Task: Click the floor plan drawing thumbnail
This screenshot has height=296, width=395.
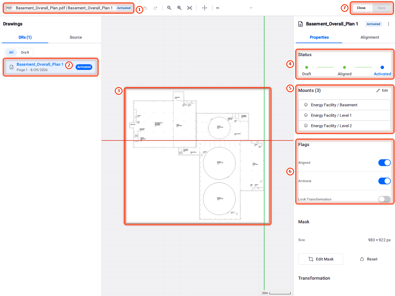Action: coord(197,156)
